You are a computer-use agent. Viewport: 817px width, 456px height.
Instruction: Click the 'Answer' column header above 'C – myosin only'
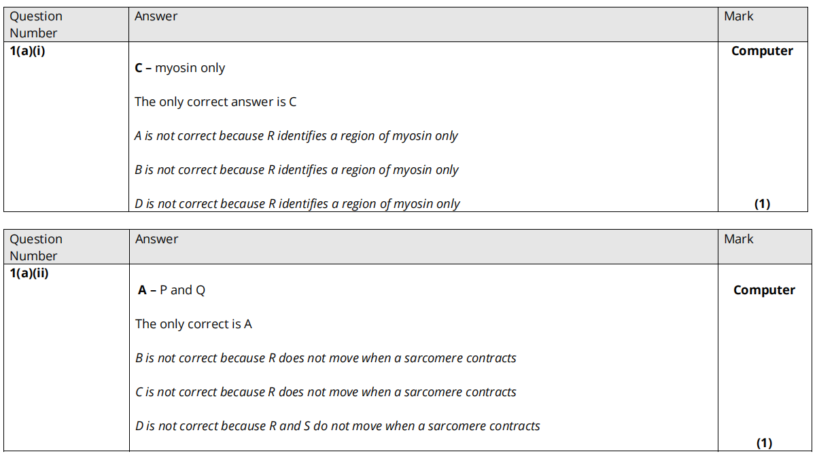point(156,16)
